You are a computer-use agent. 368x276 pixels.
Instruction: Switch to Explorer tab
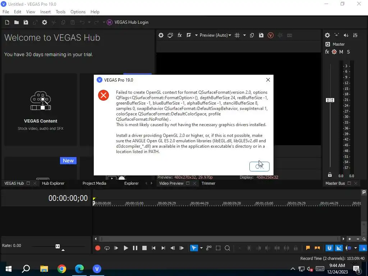[132, 183]
